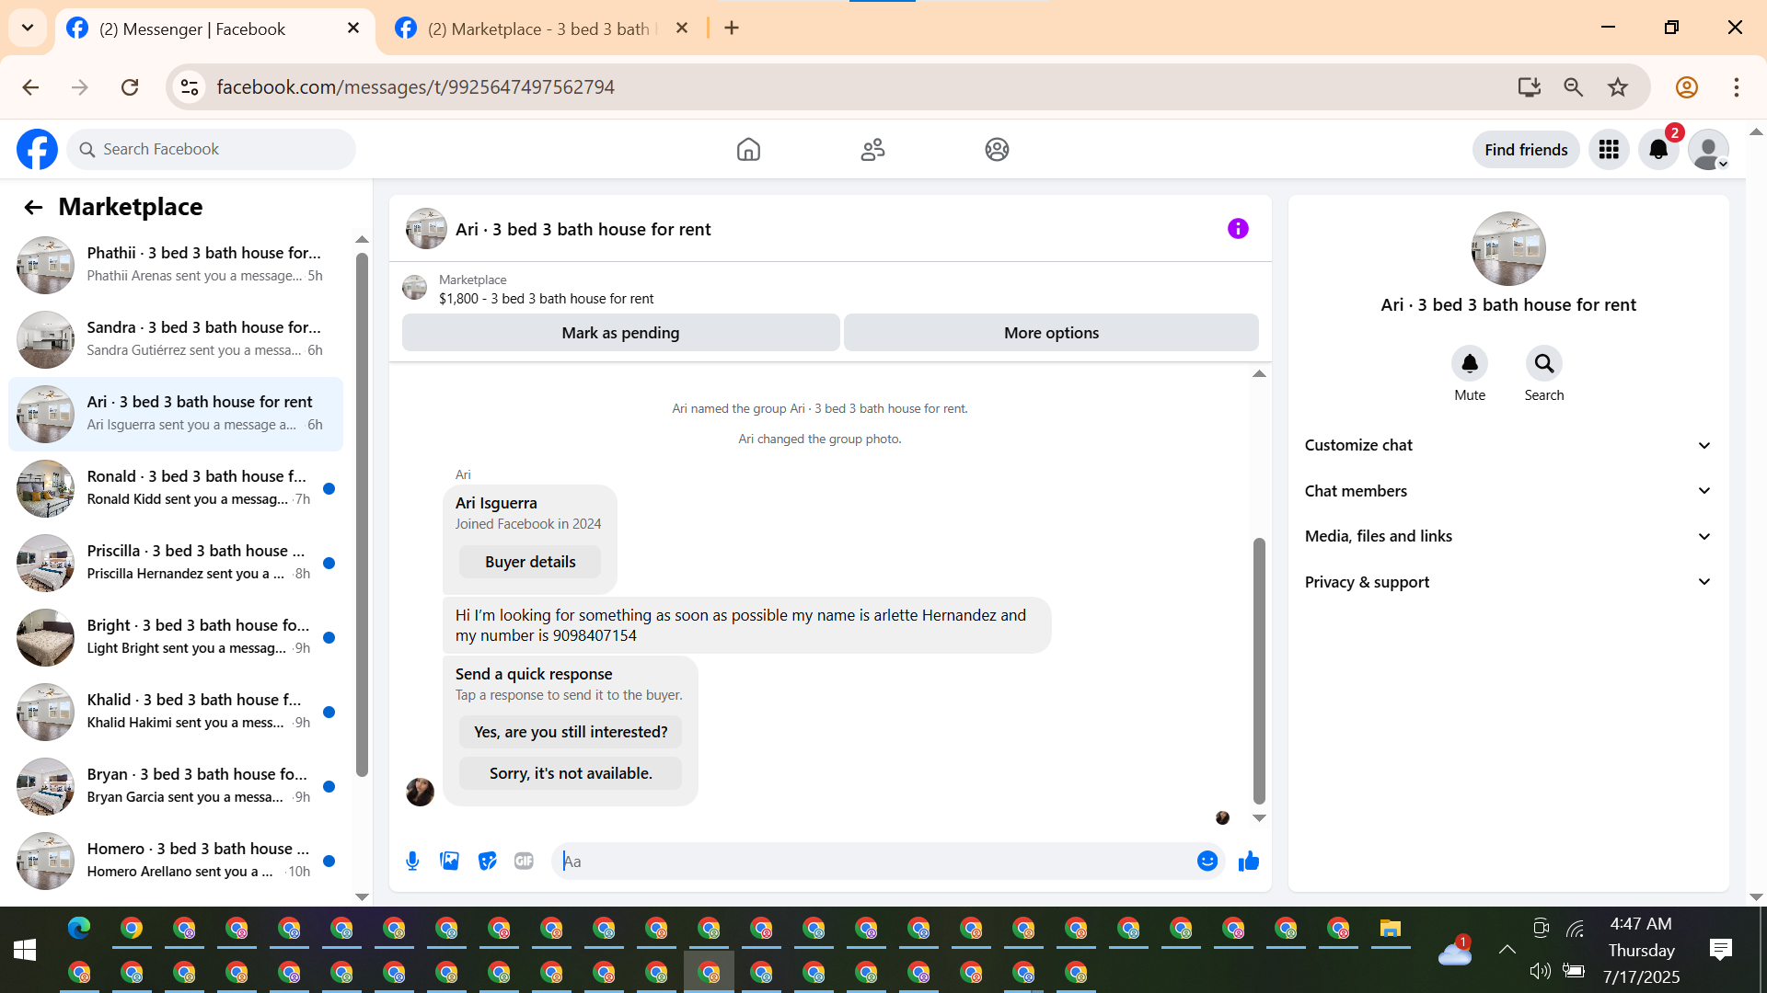Click the Mark as pending button
1767x993 pixels.
pos(620,333)
